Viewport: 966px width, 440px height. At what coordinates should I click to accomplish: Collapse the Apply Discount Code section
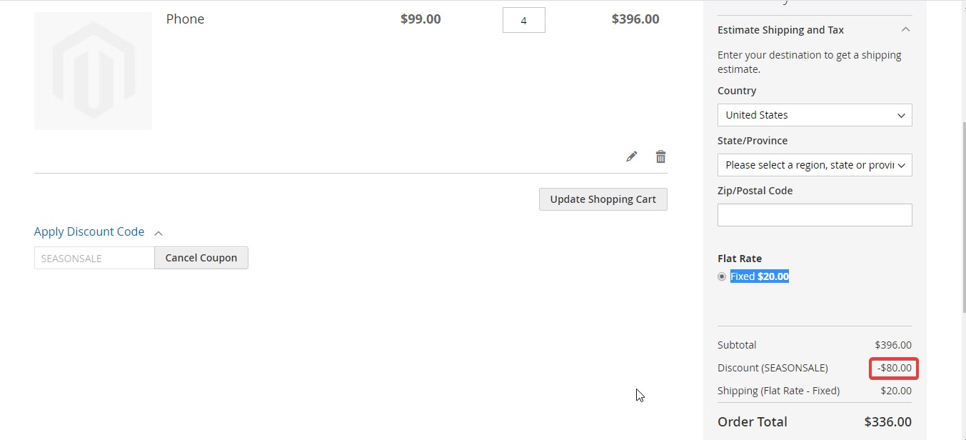click(158, 232)
